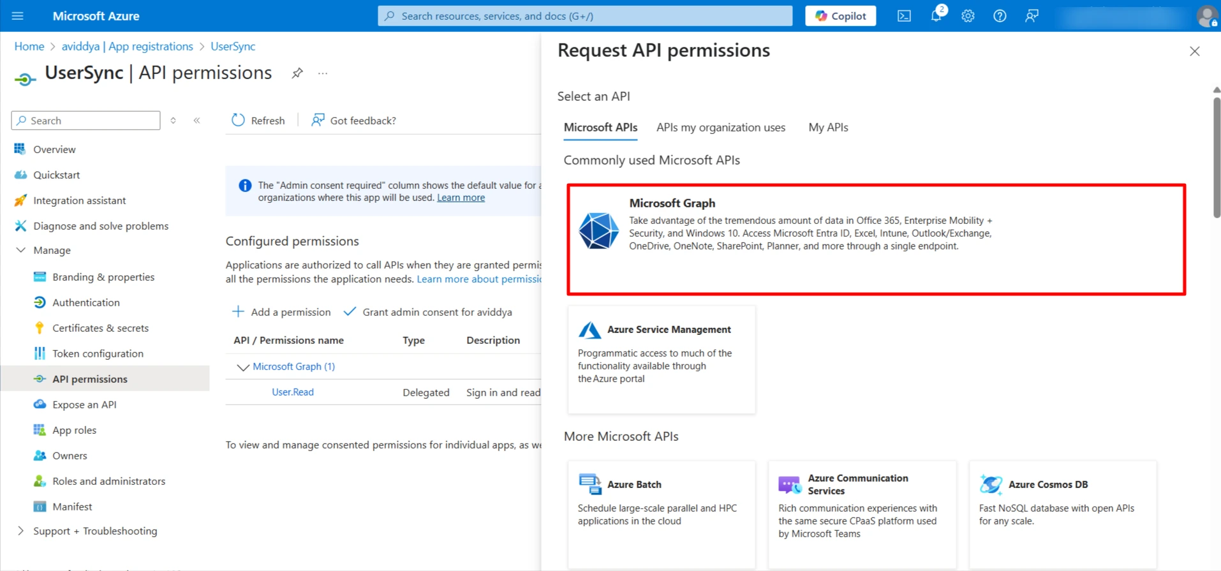Open the Azure portal hamburger menu

(18, 16)
